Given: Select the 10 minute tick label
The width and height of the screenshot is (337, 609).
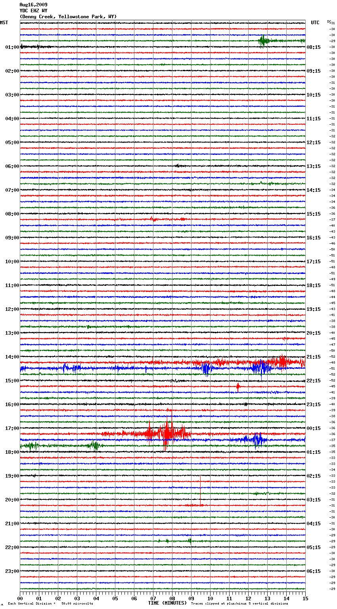Looking at the screenshot, I should [x=210, y=598].
